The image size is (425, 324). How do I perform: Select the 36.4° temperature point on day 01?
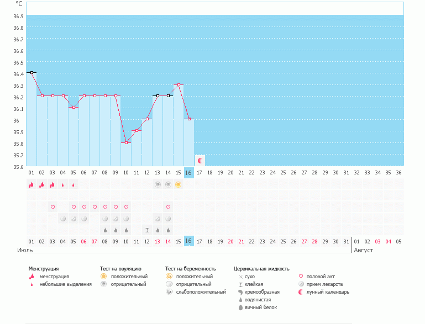(32, 72)
